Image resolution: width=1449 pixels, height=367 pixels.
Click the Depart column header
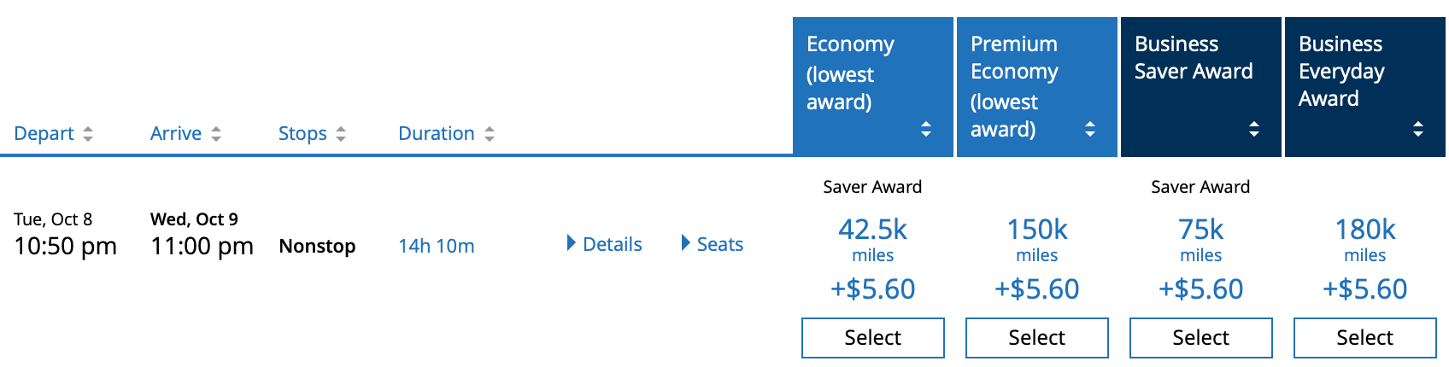coord(44,134)
